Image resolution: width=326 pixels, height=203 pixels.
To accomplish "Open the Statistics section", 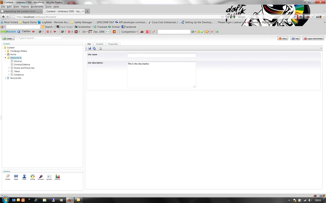I will coord(58,177).
